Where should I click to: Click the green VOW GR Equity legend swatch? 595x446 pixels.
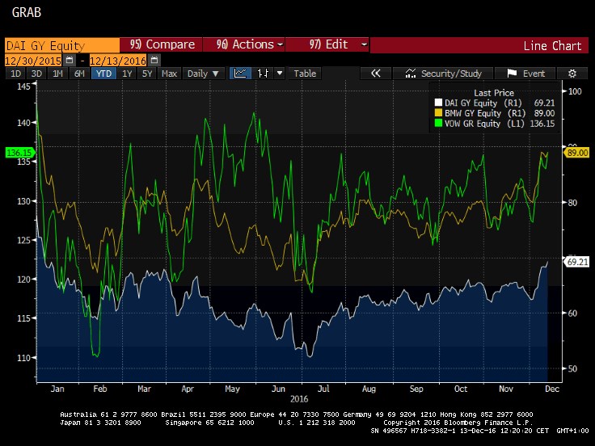438,124
